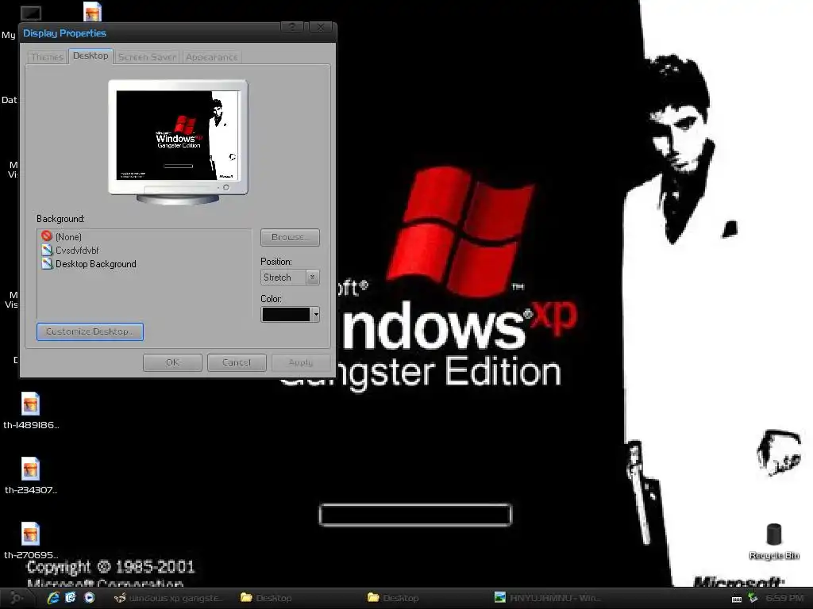Switch to the Themes tab
Screen dimensions: 813x609
47,57
